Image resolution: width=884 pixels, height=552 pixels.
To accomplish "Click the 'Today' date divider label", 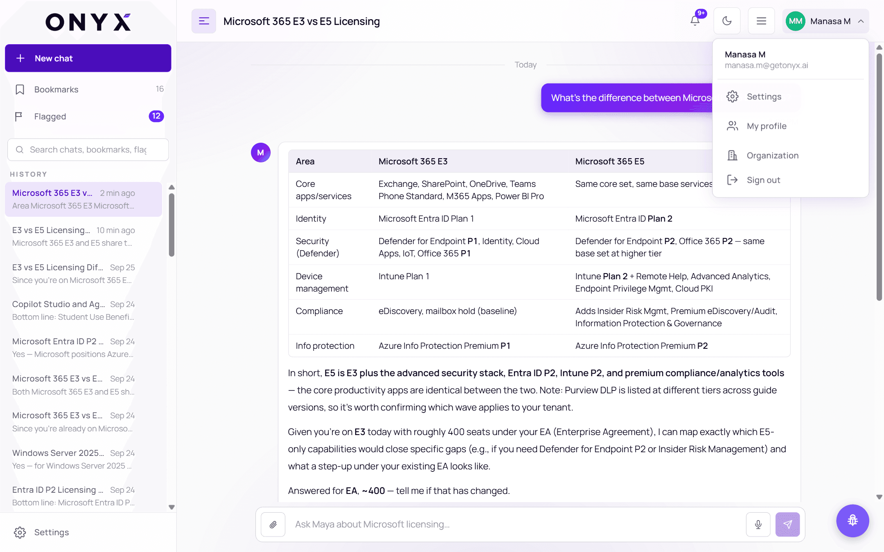I will [525, 65].
